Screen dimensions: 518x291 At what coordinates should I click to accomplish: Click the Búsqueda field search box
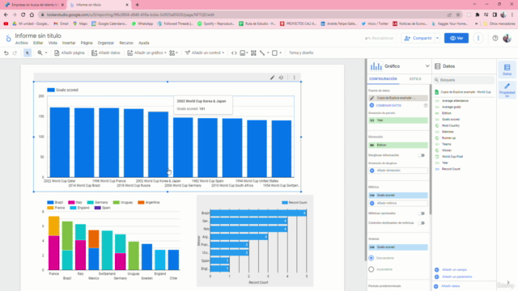click(x=464, y=80)
